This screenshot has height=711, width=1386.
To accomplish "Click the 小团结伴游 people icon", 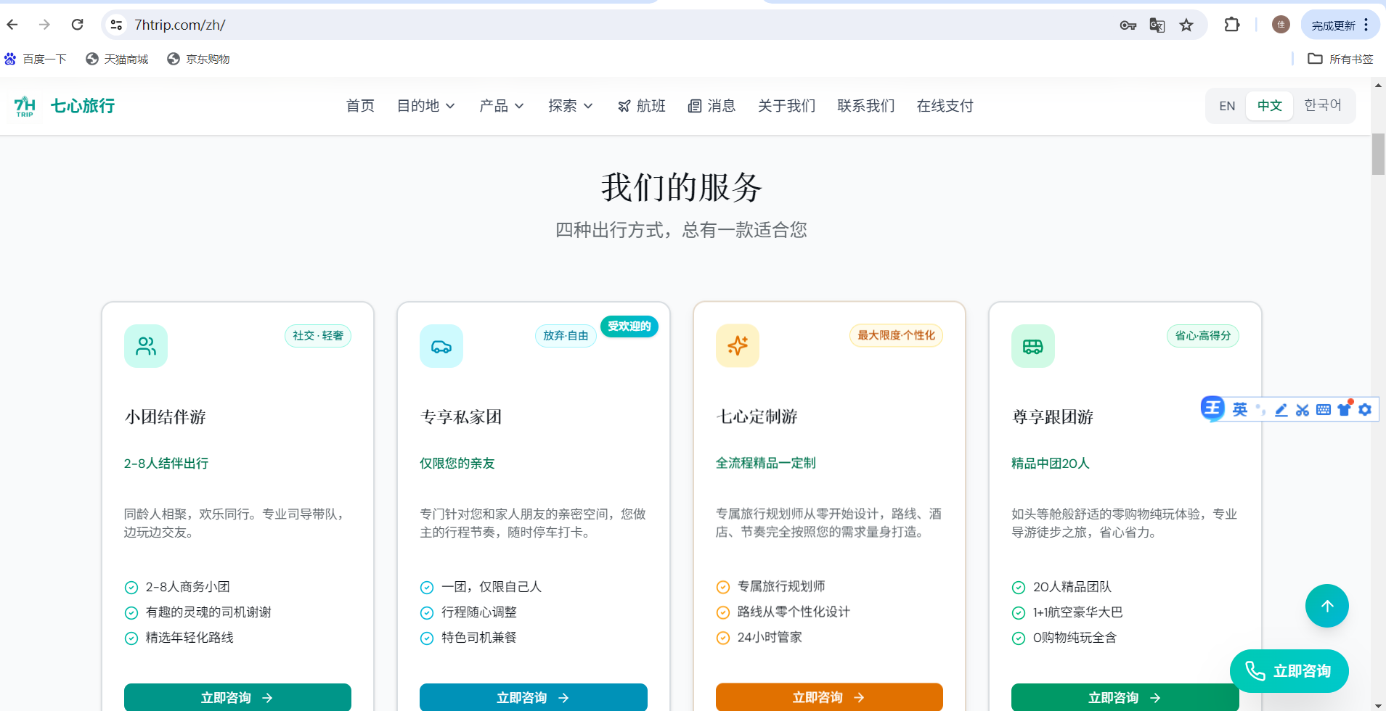I will pos(146,346).
